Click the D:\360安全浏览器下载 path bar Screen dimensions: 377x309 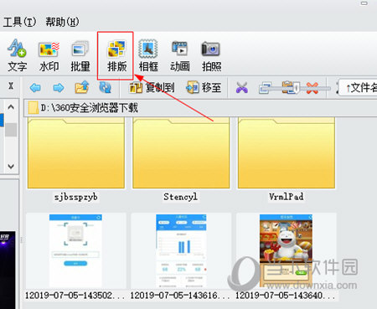[200, 108]
